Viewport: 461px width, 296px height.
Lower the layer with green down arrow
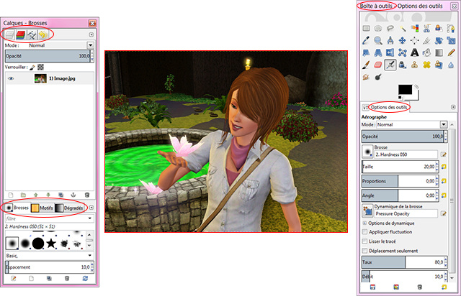pyautogui.click(x=48, y=195)
